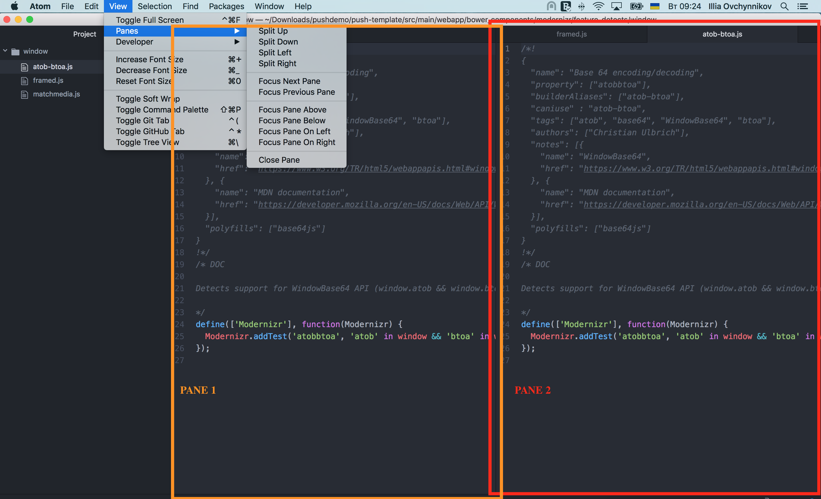This screenshot has height=499, width=821.
Task: Click the window folder icon
Action: click(x=15, y=52)
